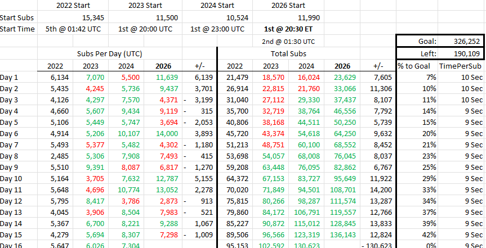Select the '2024 Start' header cell
Screen dimensions: 486x248
point(217,5)
